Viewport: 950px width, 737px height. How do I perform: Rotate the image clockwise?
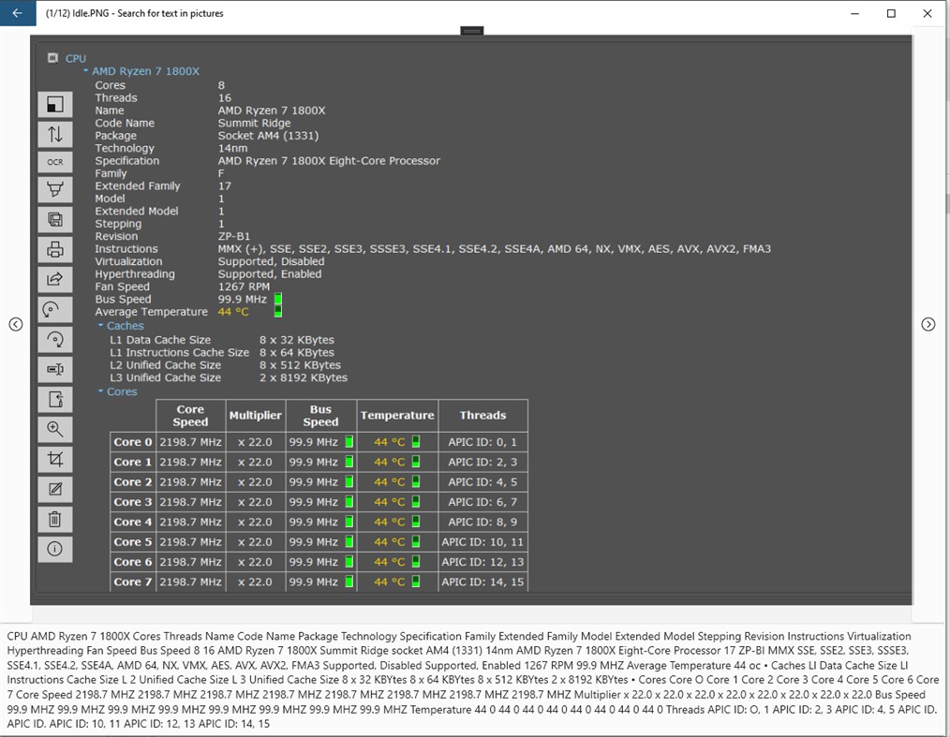click(55, 339)
